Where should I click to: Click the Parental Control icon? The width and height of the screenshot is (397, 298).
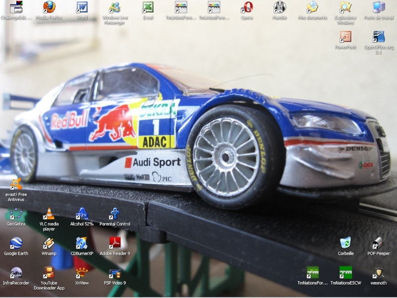[115, 214]
